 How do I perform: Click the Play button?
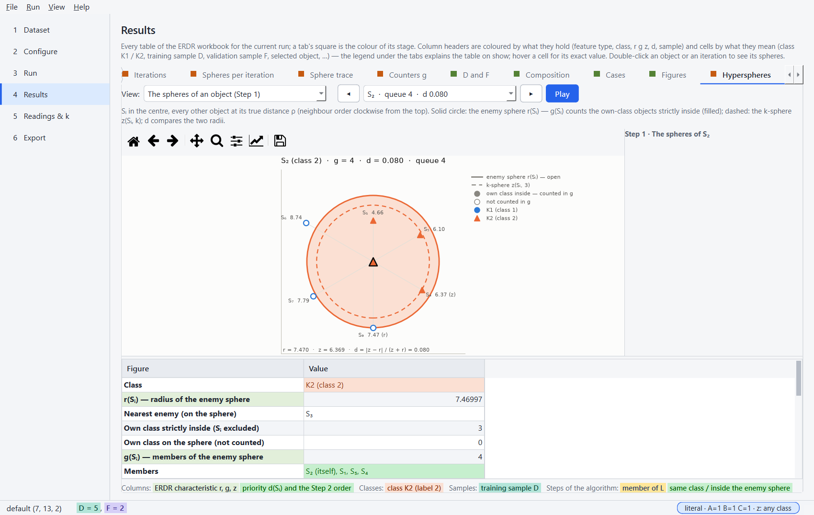click(562, 94)
